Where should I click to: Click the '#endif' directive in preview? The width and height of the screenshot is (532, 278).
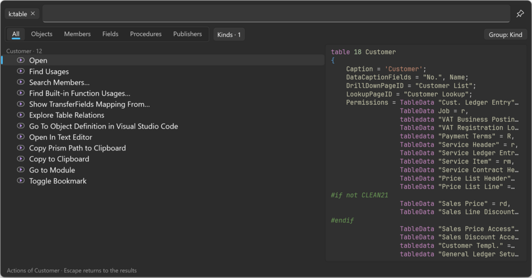pyautogui.click(x=342, y=221)
